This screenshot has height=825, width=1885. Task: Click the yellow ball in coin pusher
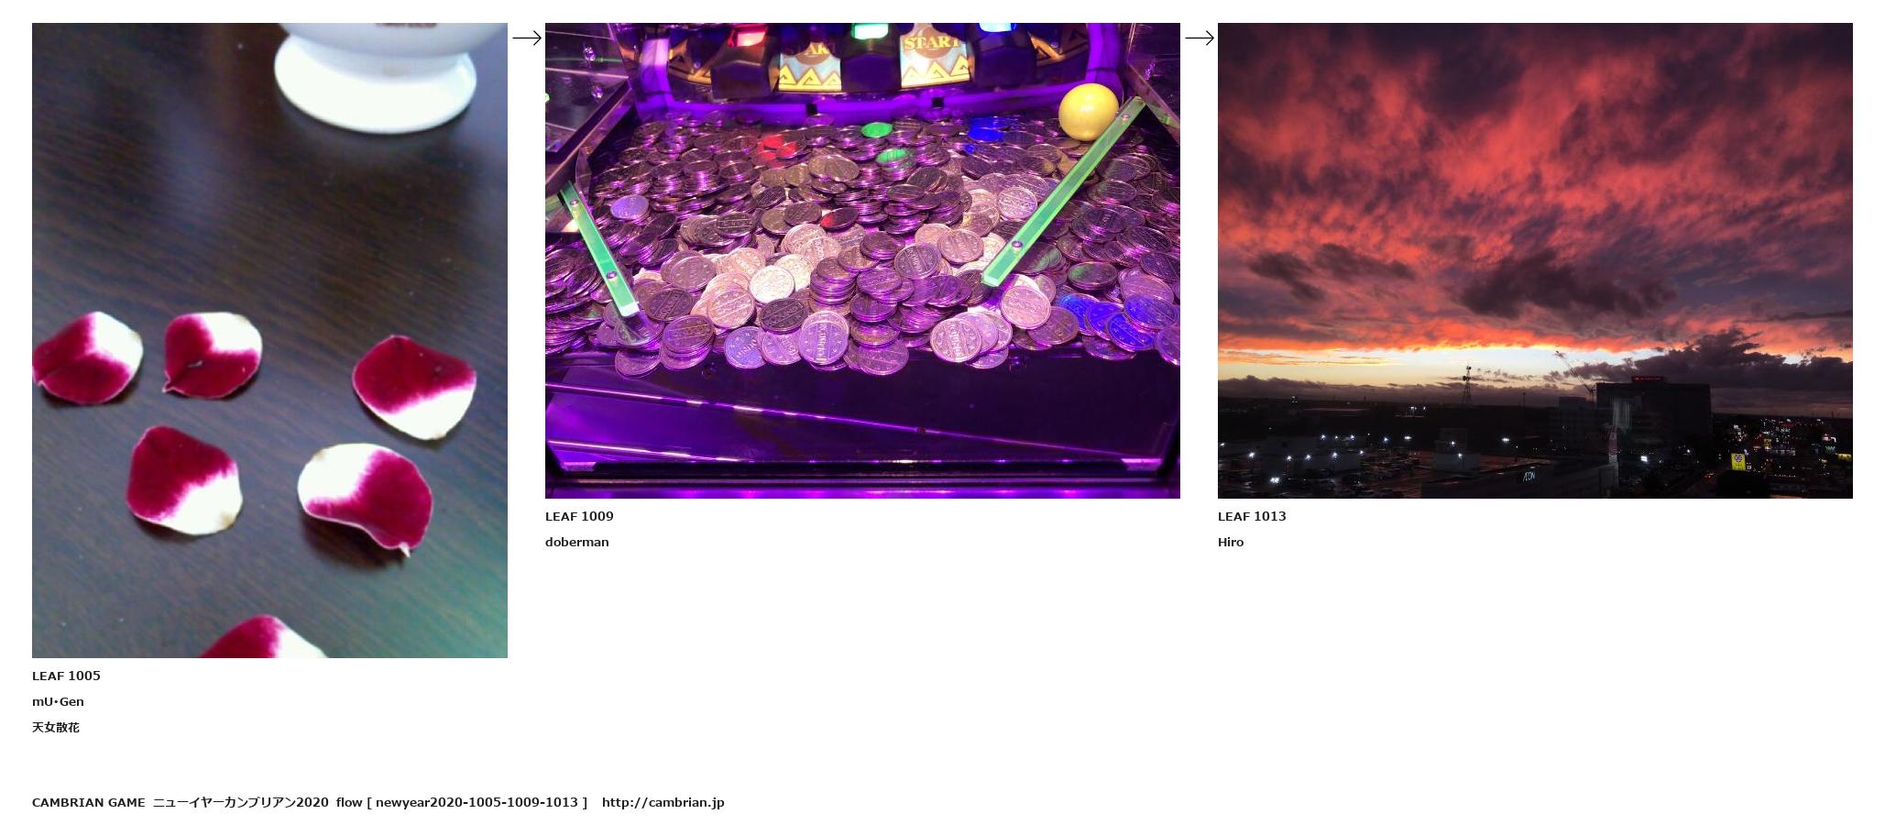[x=1089, y=111]
